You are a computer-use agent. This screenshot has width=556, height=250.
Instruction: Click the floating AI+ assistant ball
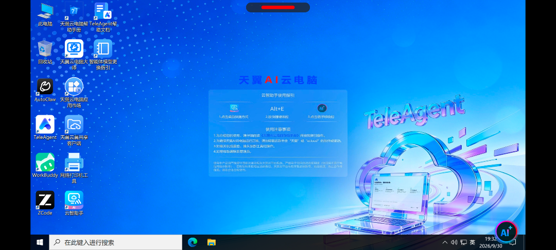[506, 232]
